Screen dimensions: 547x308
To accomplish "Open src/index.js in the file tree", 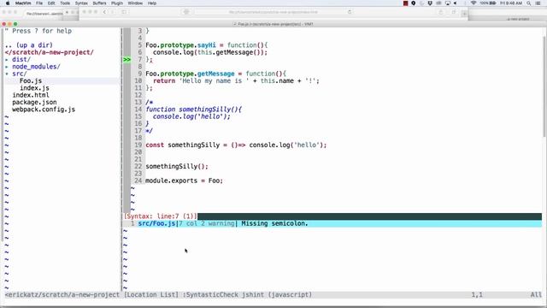I will click(34, 88).
